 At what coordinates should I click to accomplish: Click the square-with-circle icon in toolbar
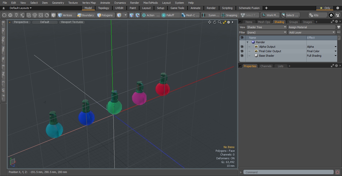click(x=41, y=15)
